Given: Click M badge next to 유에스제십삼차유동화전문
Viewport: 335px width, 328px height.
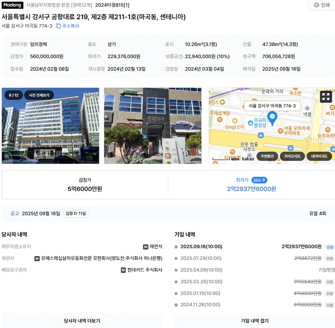Looking at the screenshot, I should [x=37, y=259].
